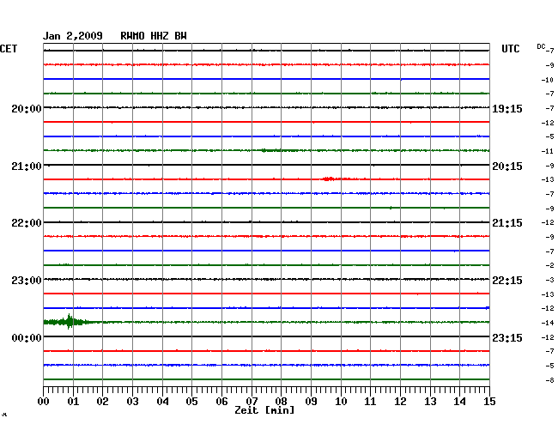
Task: Click the "21:15" UTC time label
Action: click(x=507, y=223)
